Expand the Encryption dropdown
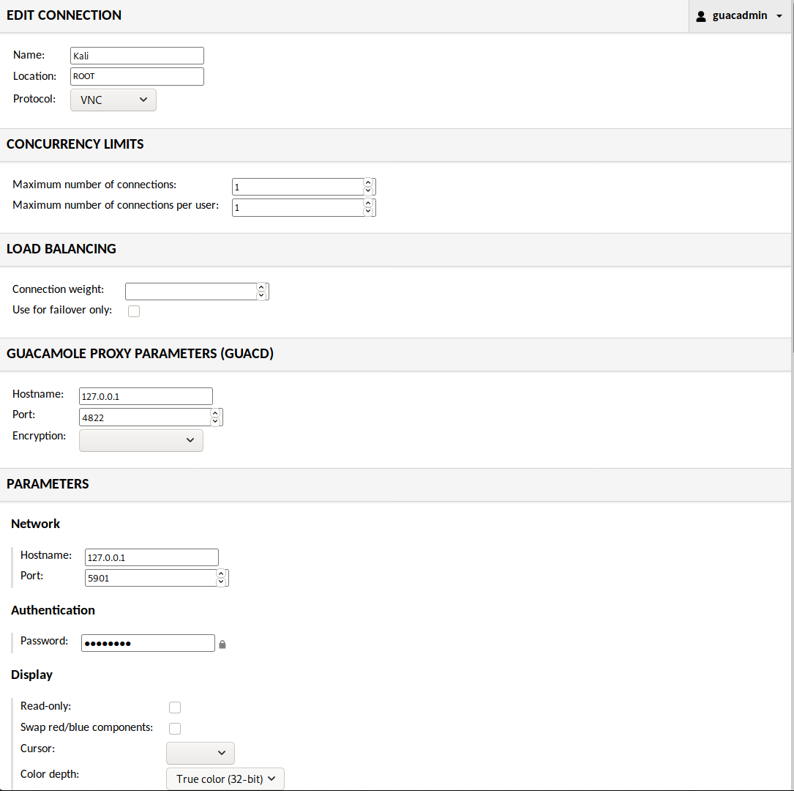 (141, 440)
